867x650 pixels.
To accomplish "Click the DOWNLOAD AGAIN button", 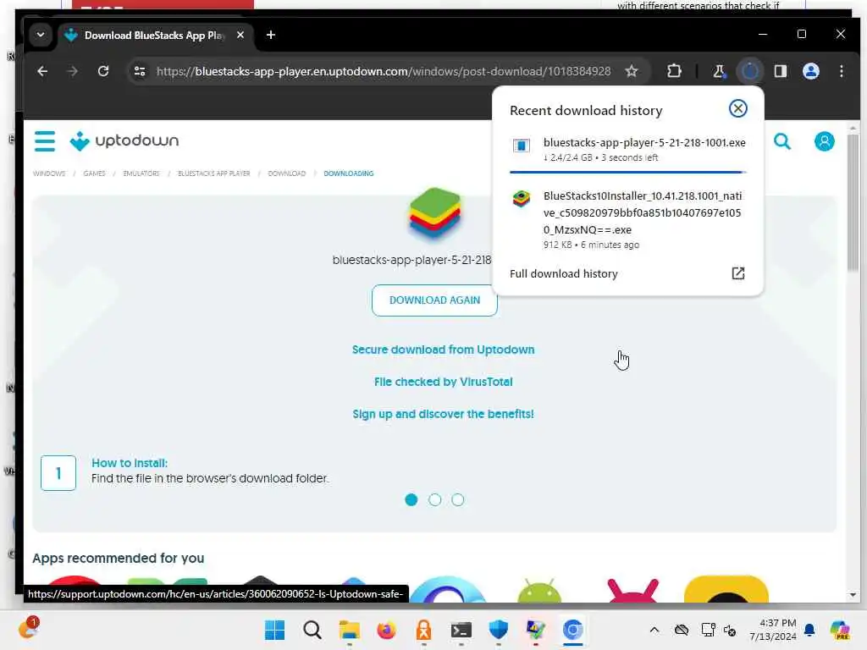I will pos(434,300).
